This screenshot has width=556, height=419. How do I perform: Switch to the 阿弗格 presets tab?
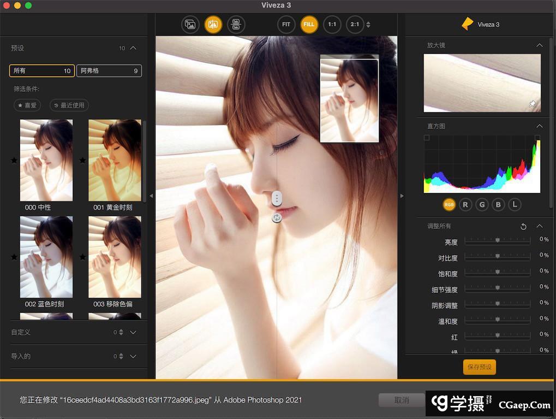[109, 71]
